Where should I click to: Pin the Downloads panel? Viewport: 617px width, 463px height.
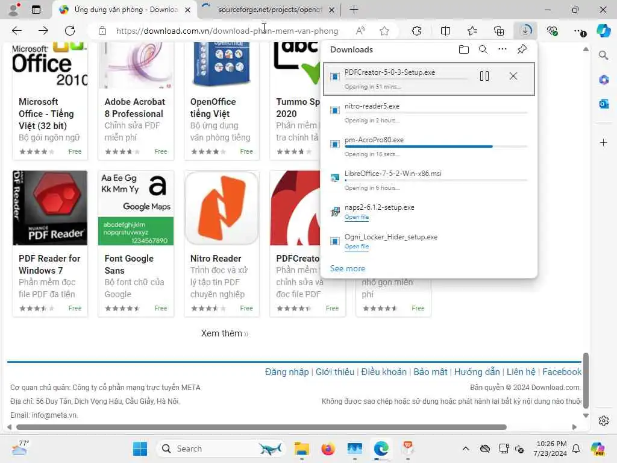pyautogui.click(x=522, y=49)
